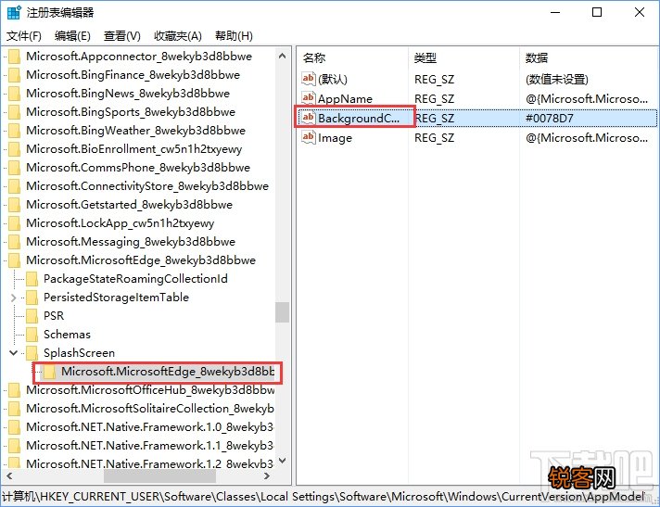660x507 pixels.
Task: Click tree pane scroll up arrow
Action: [x=283, y=56]
